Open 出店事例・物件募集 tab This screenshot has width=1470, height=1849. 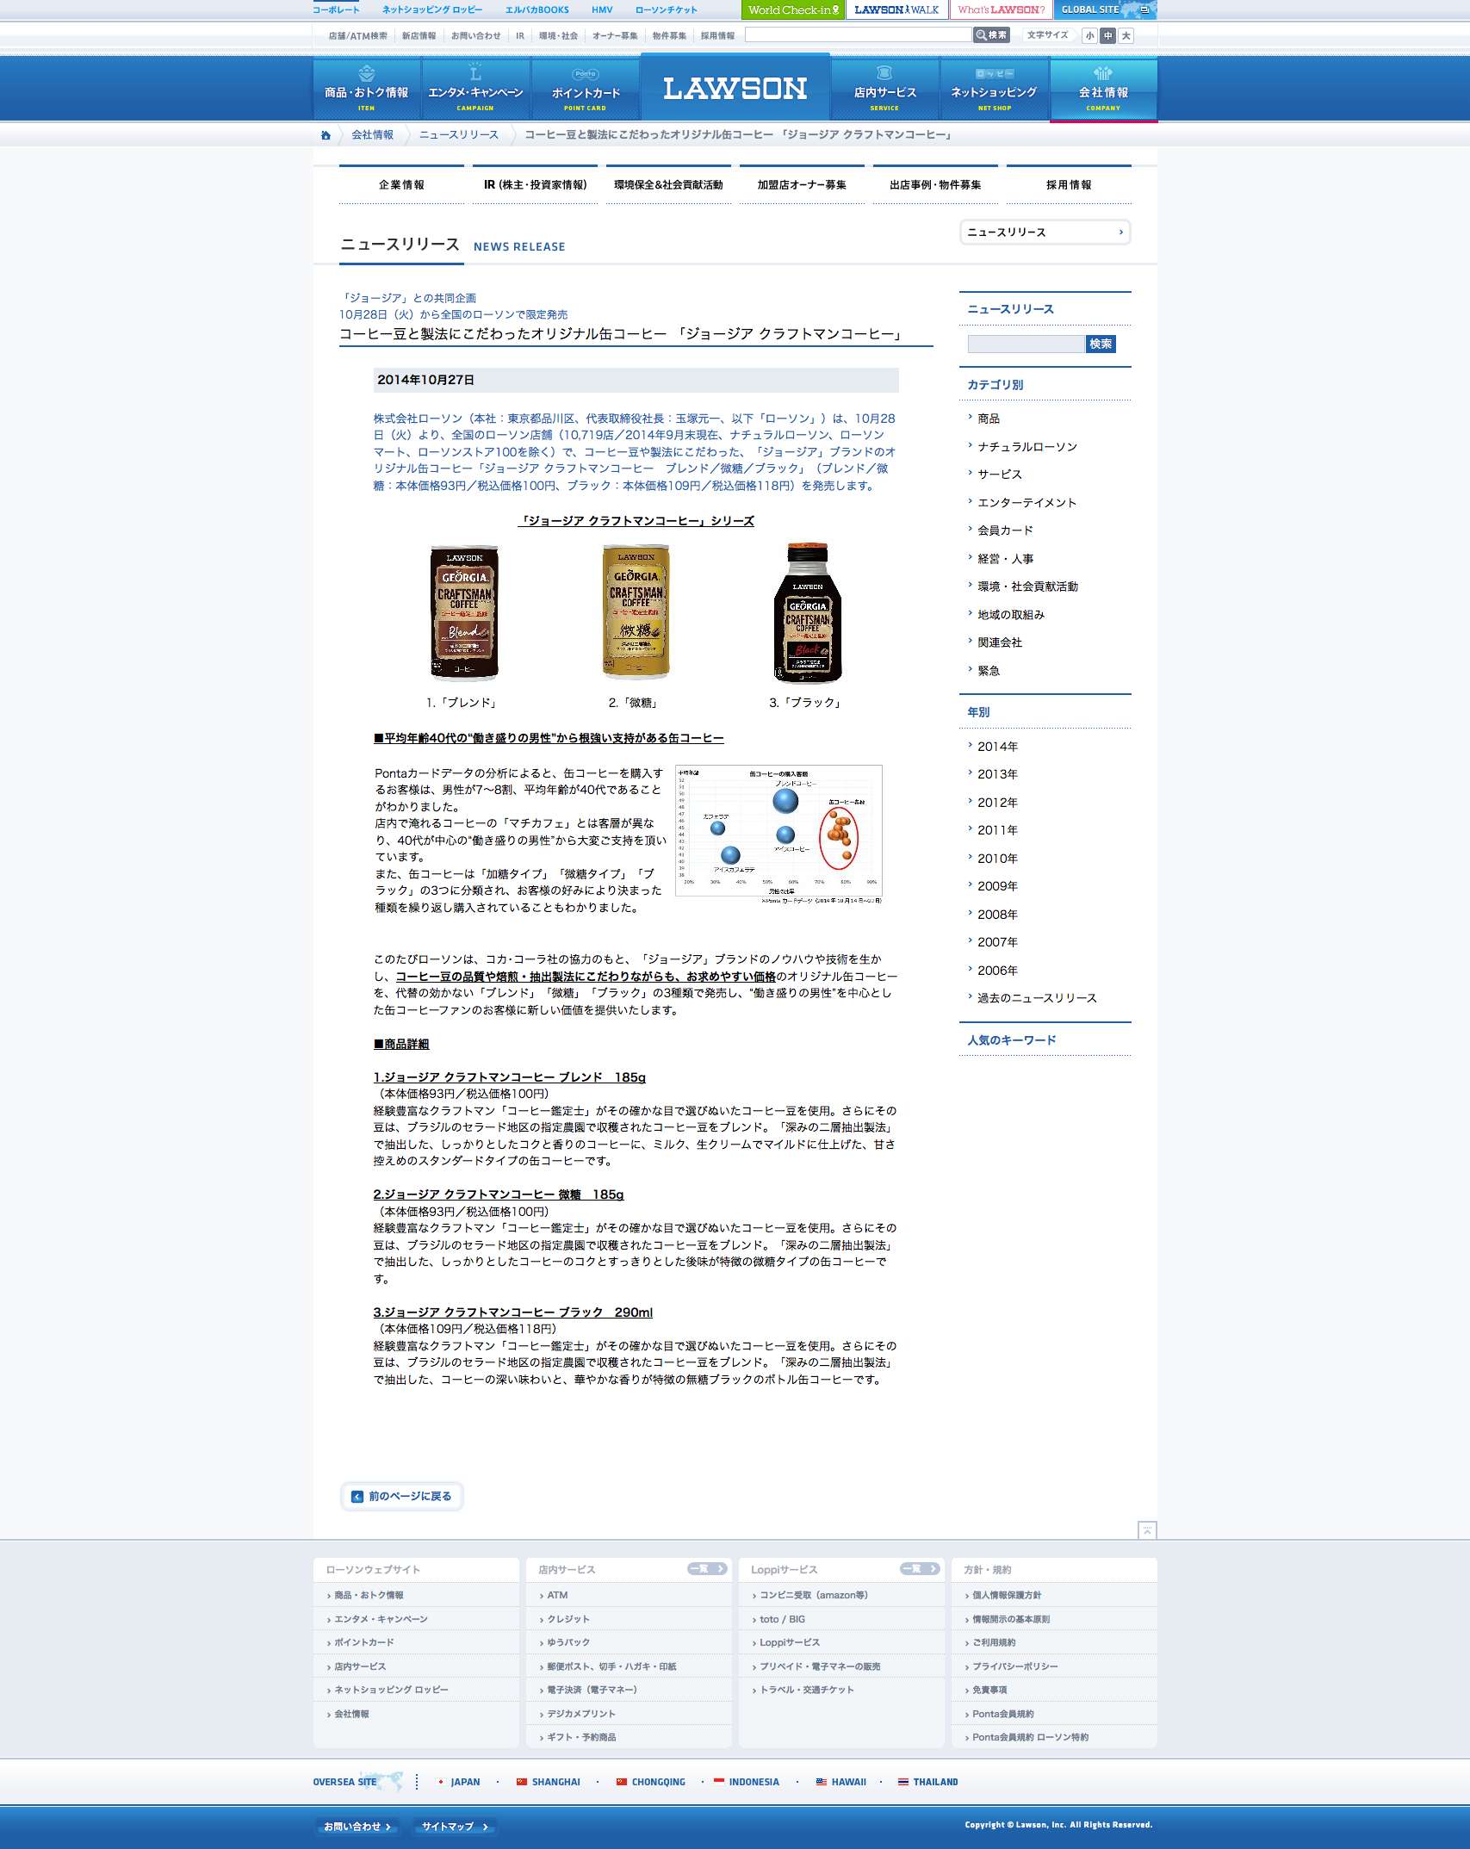click(x=935, y=184)
